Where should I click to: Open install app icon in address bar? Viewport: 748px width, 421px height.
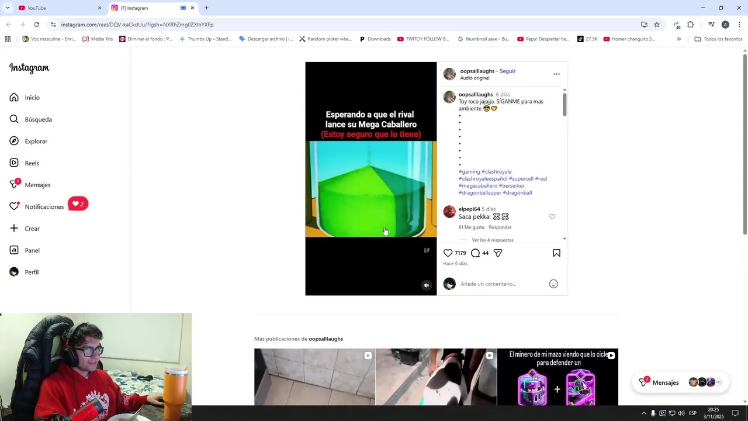tap(644, 25)
